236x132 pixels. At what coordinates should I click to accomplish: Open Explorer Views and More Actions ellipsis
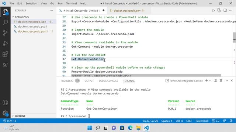click(51, 11)
